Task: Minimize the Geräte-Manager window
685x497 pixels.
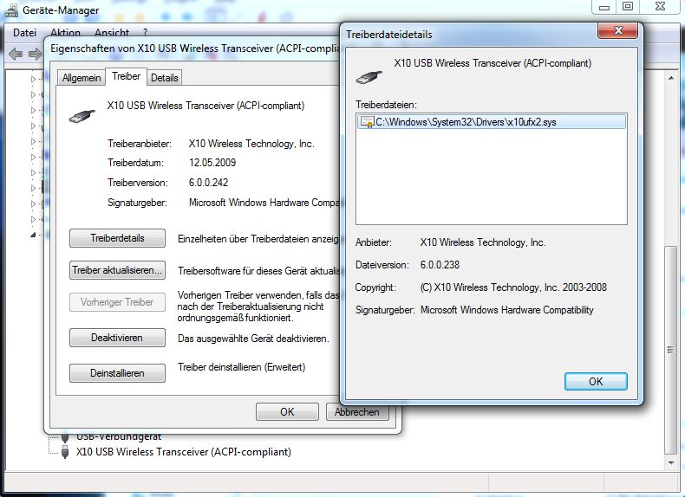Action: tap(604, 7)
